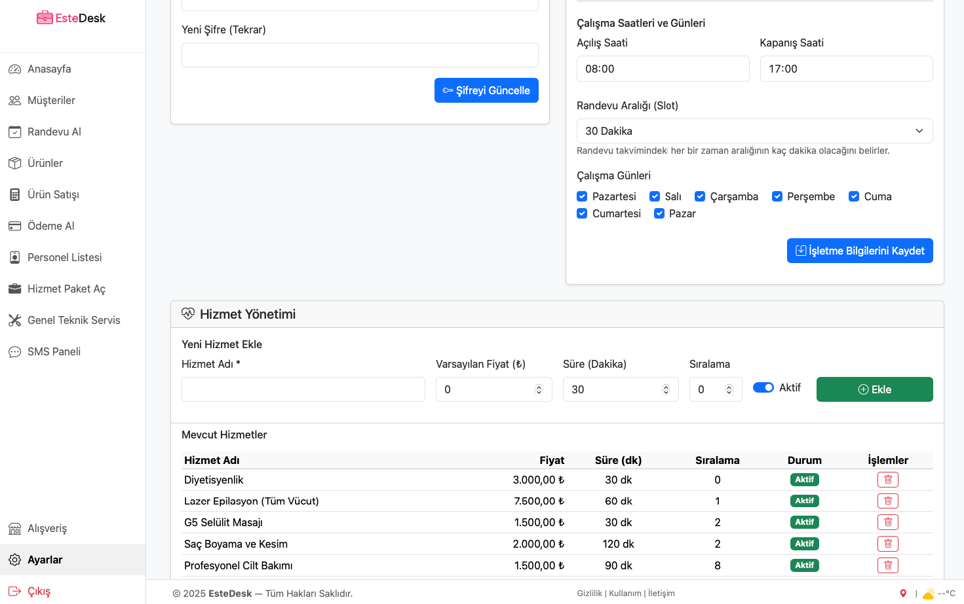Screen dimensions: 964x604
Task: Click trash icon for G5 Selülit Masajı
Action: (x=887, y=522)
